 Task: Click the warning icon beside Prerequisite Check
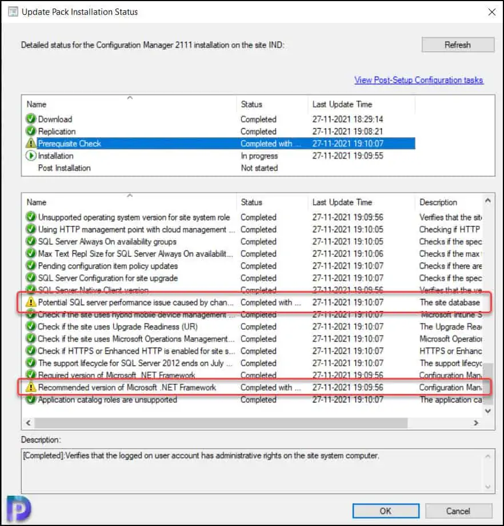click(31, 144)
